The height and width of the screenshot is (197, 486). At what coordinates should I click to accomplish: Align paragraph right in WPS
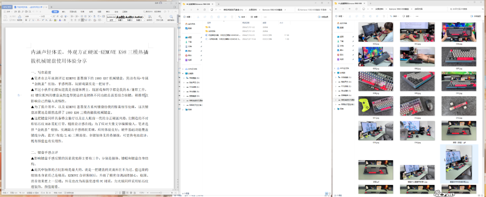point(79,20)
